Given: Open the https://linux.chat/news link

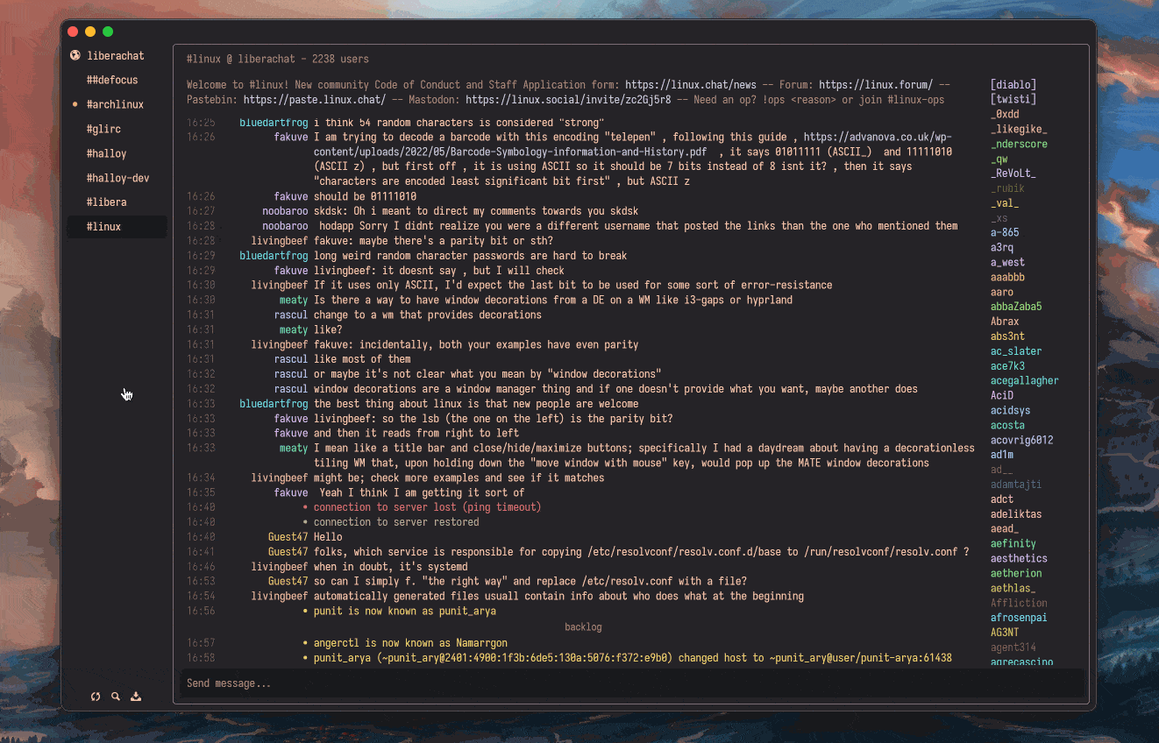Looking at the screenshot, I should pos(691,85).
